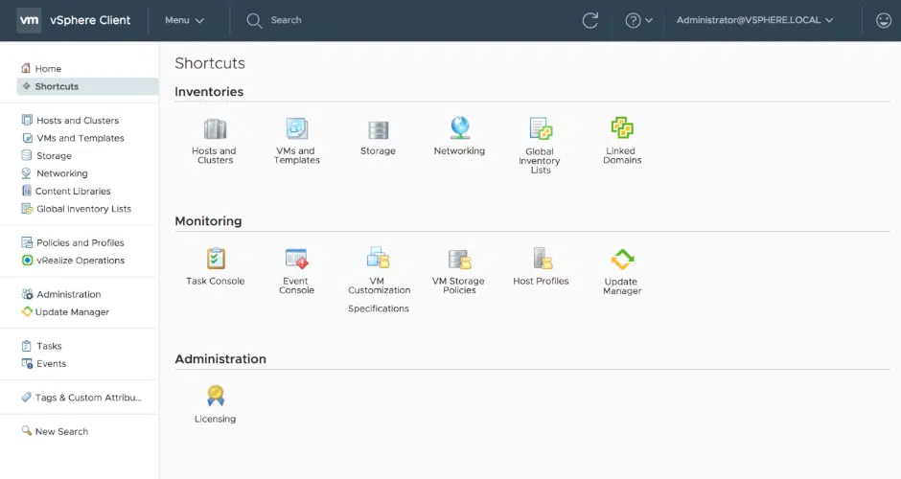This screenshot has height=479, width=901.
Task: Click the refresh icon in top bar
Action: [590, 20]
